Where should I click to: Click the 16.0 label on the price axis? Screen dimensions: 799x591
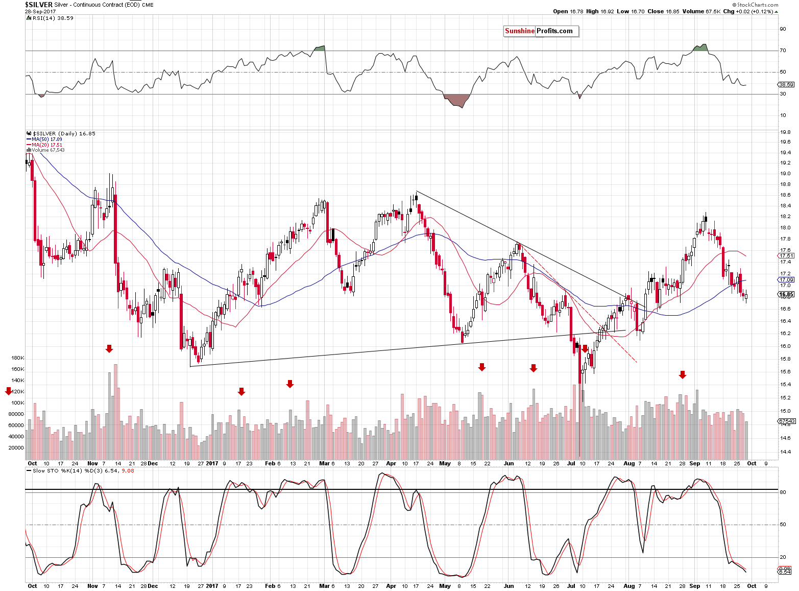[x=785, y=346]
